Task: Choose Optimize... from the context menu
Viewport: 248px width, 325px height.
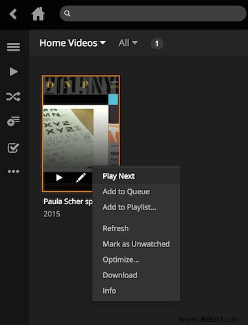Action: click(136, 259)
